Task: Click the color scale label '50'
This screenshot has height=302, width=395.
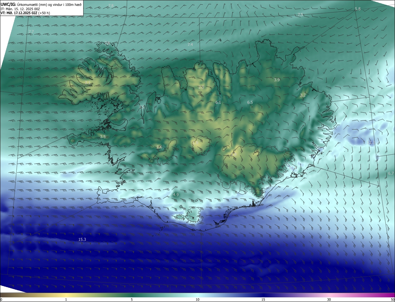Action: [392, 300]
